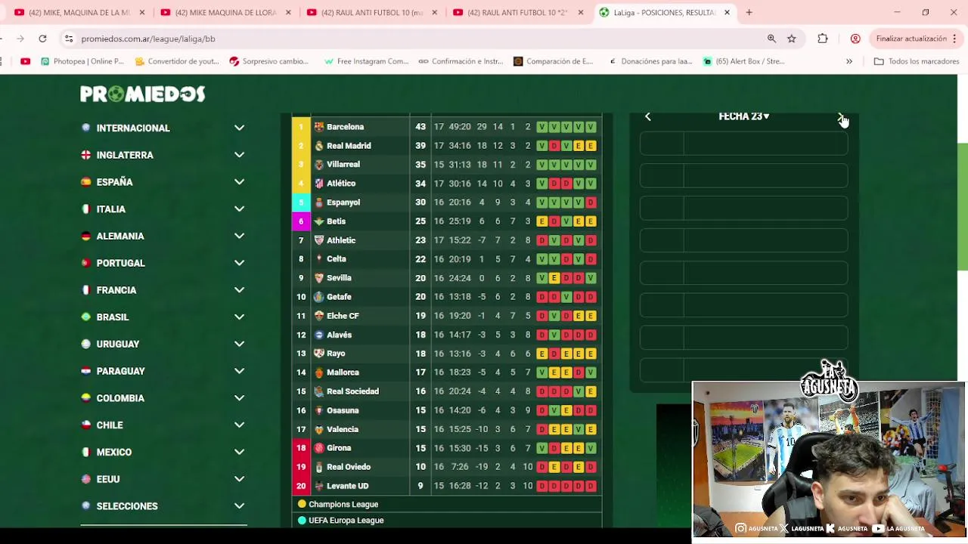Open the Photopea bookmark
The width and height of the screenshot is (968, 544).
click(82, 61)
